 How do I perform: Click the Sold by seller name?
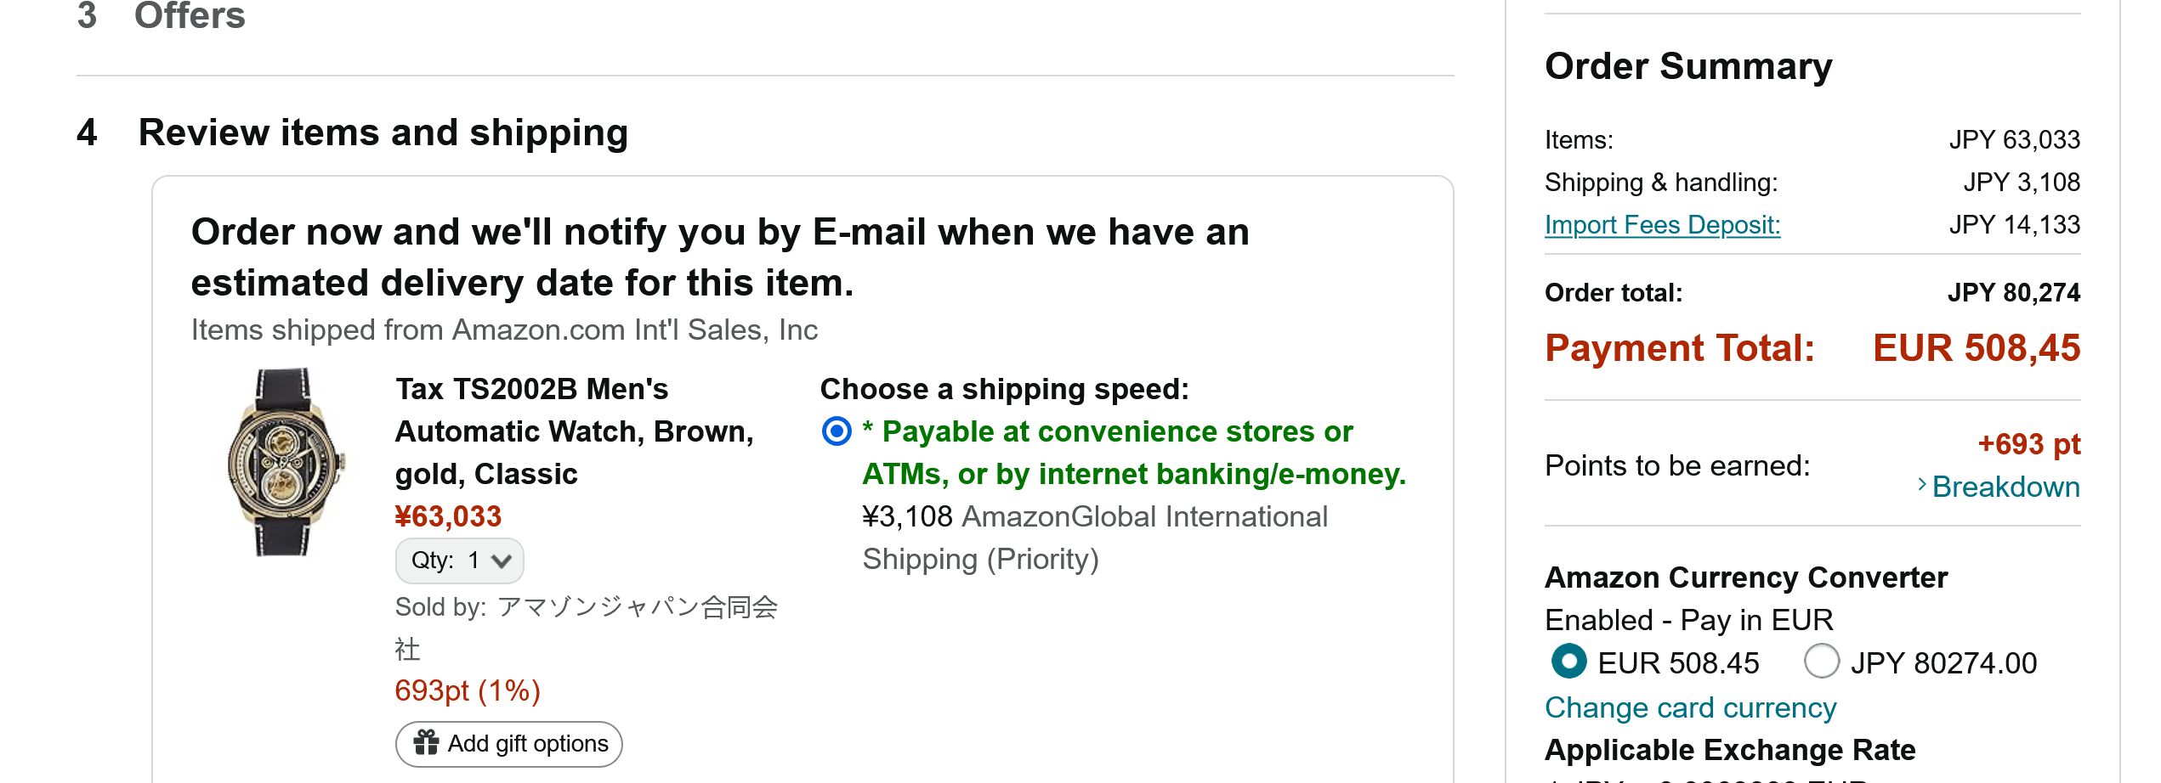[637, 607]
